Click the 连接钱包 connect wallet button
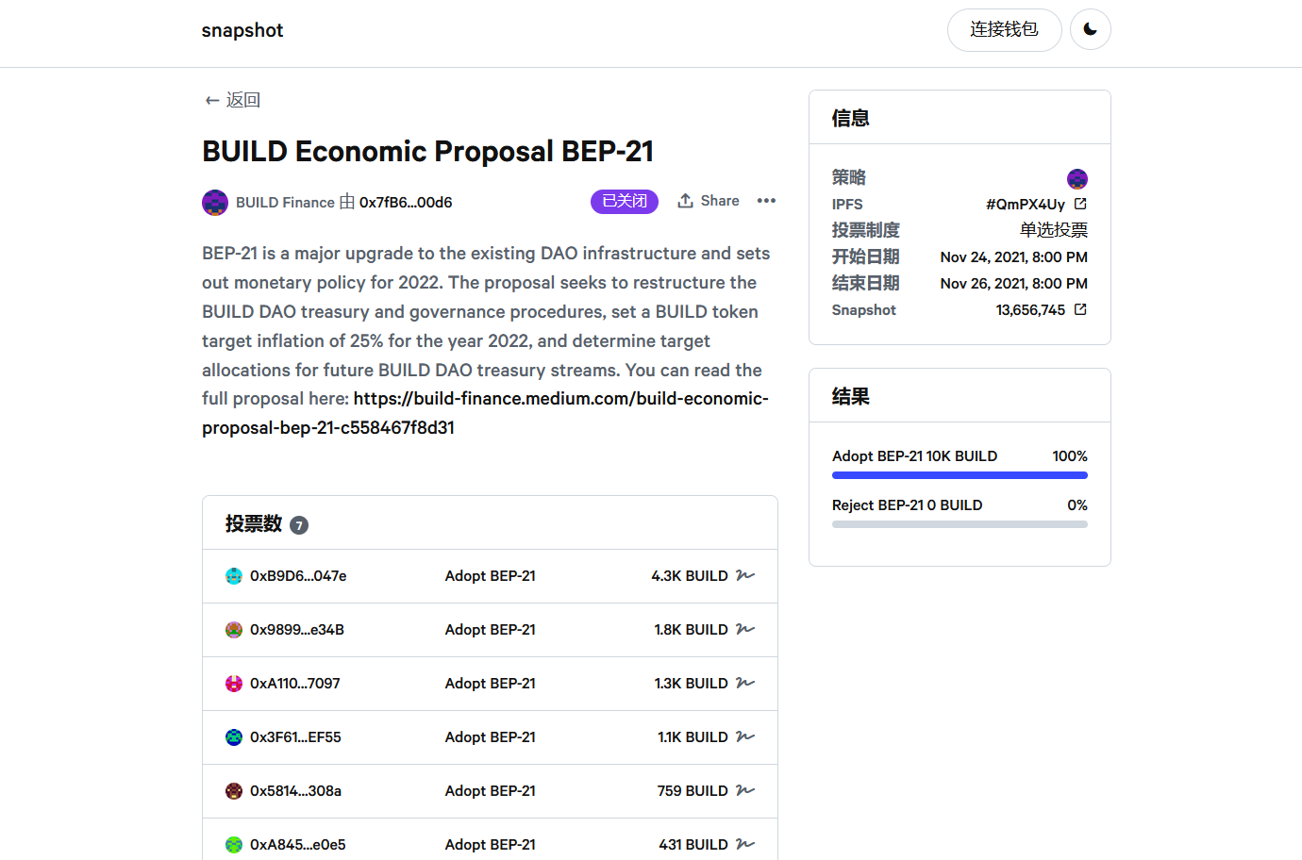 pos(1004,30)
